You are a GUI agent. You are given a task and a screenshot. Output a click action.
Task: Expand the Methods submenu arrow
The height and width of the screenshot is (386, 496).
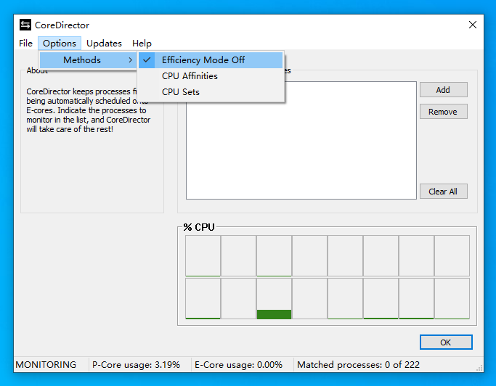(x=130, y=60)
